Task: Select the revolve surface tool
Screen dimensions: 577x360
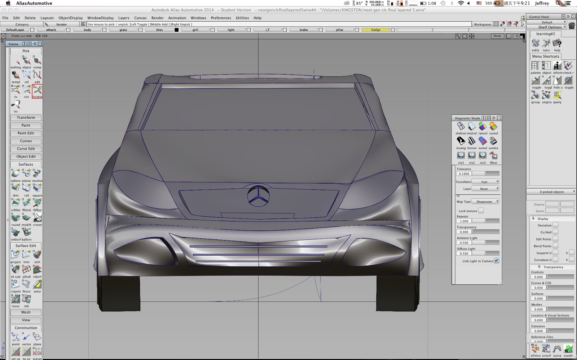Action: [37, 173]
